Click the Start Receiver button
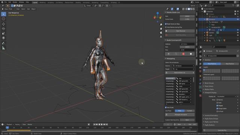Screen dimensions: 240x135 [x=180, y=31]
